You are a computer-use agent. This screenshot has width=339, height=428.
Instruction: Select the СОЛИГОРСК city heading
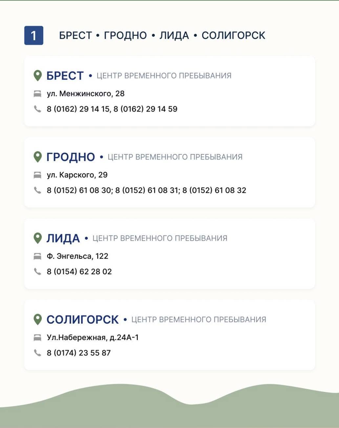(82, 320)
